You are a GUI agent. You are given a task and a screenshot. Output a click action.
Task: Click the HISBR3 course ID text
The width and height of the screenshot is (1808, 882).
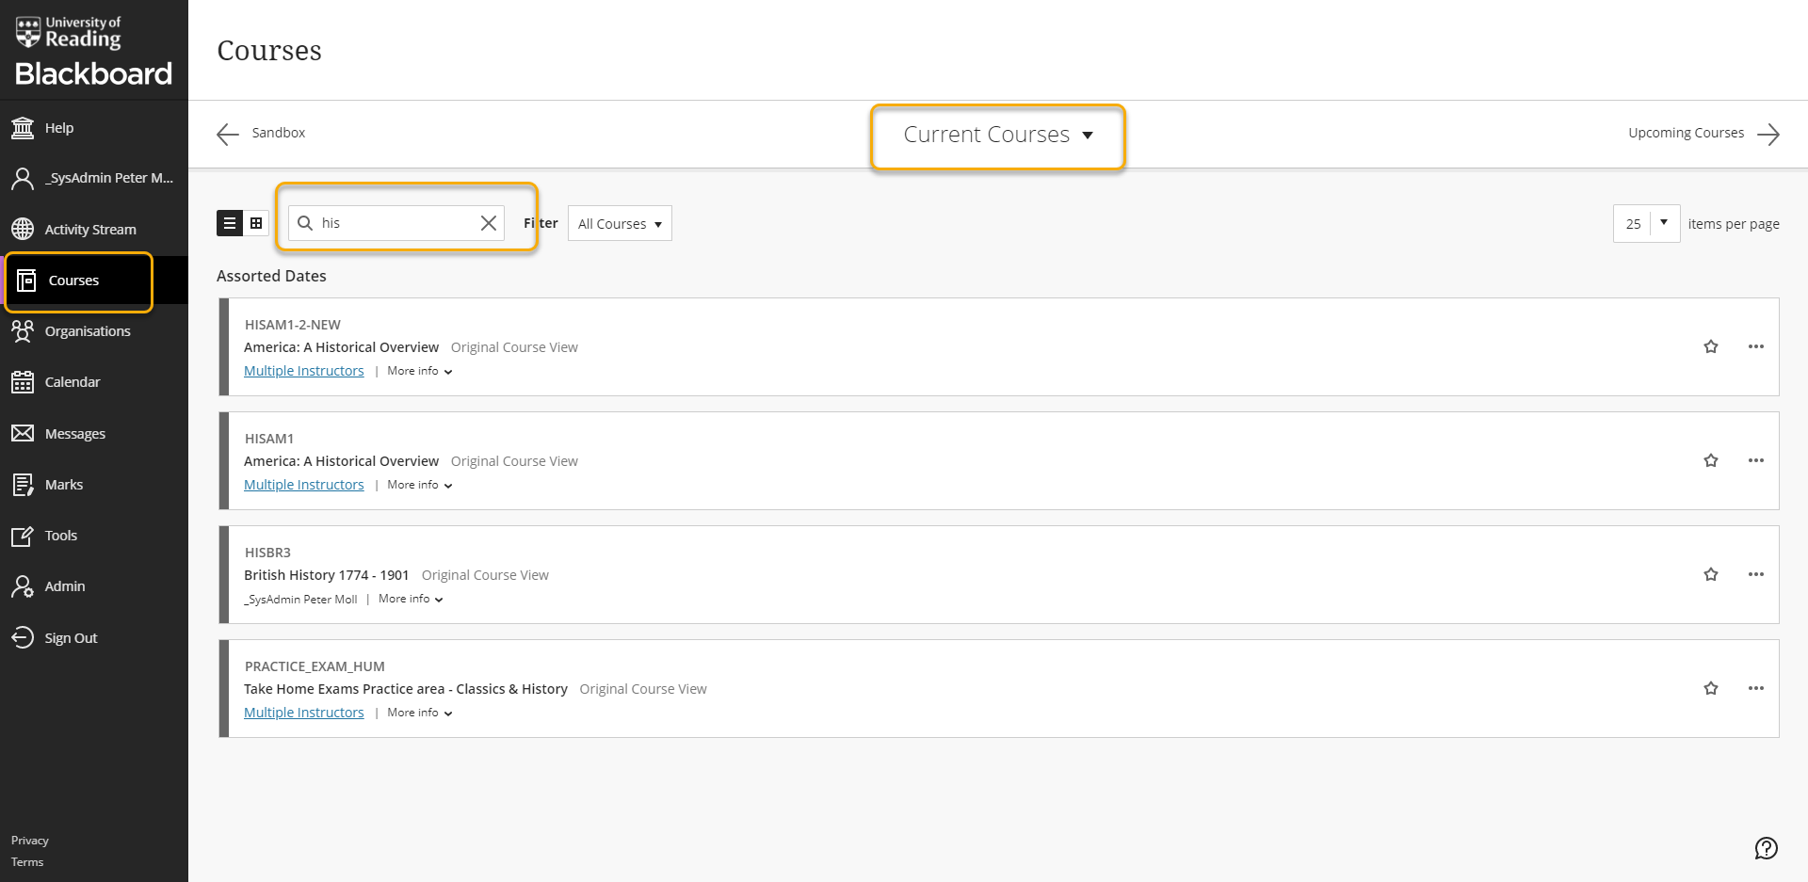(267, 553)
